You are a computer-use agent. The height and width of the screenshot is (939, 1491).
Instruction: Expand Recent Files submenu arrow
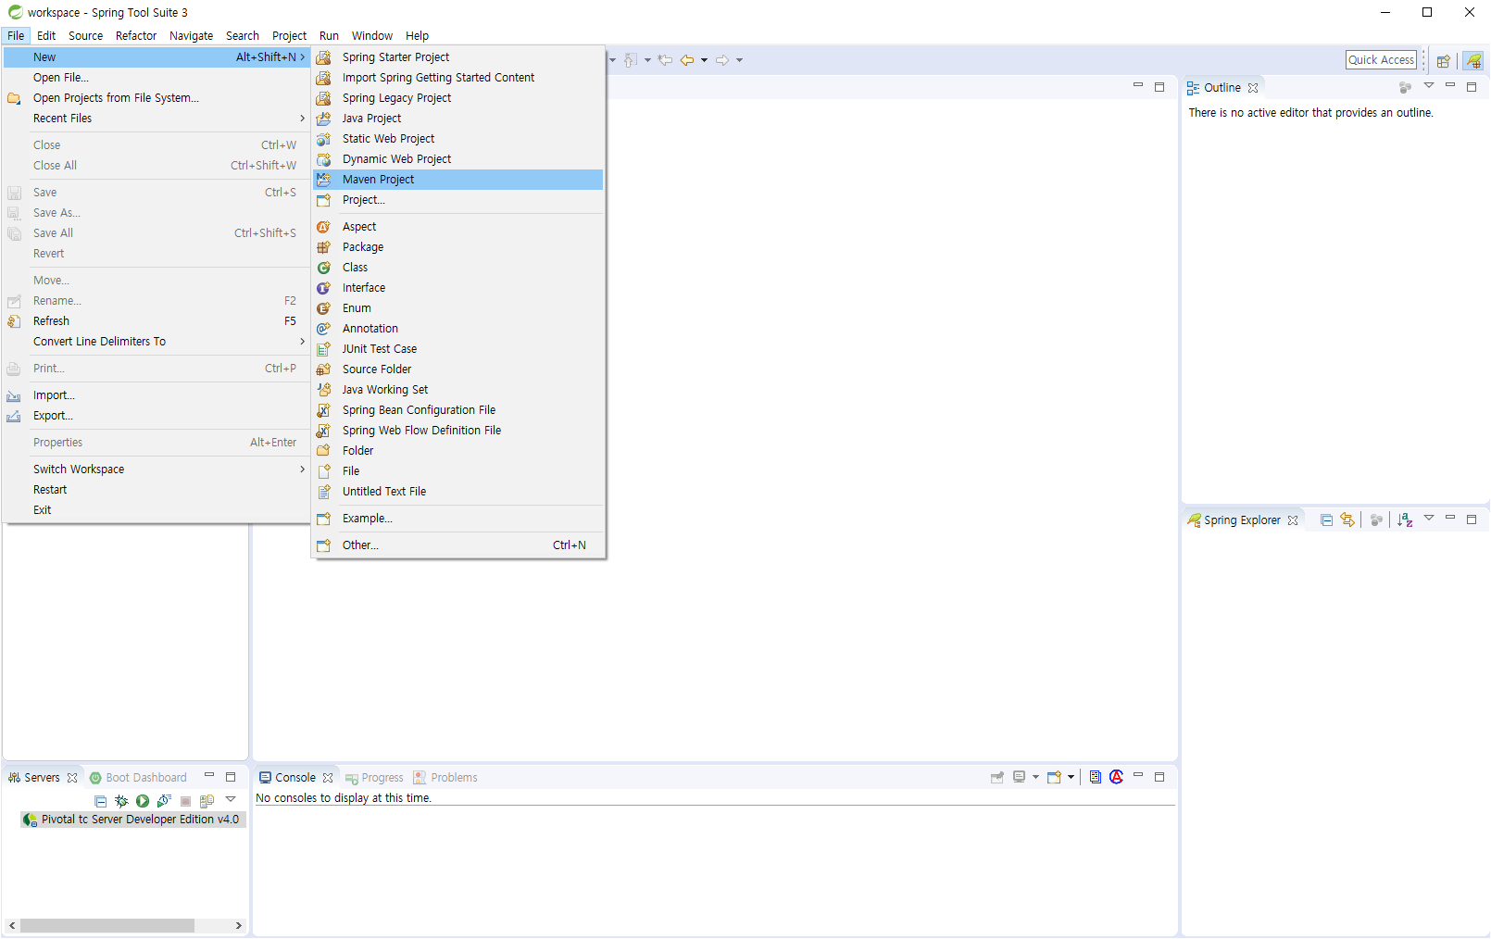302,119
